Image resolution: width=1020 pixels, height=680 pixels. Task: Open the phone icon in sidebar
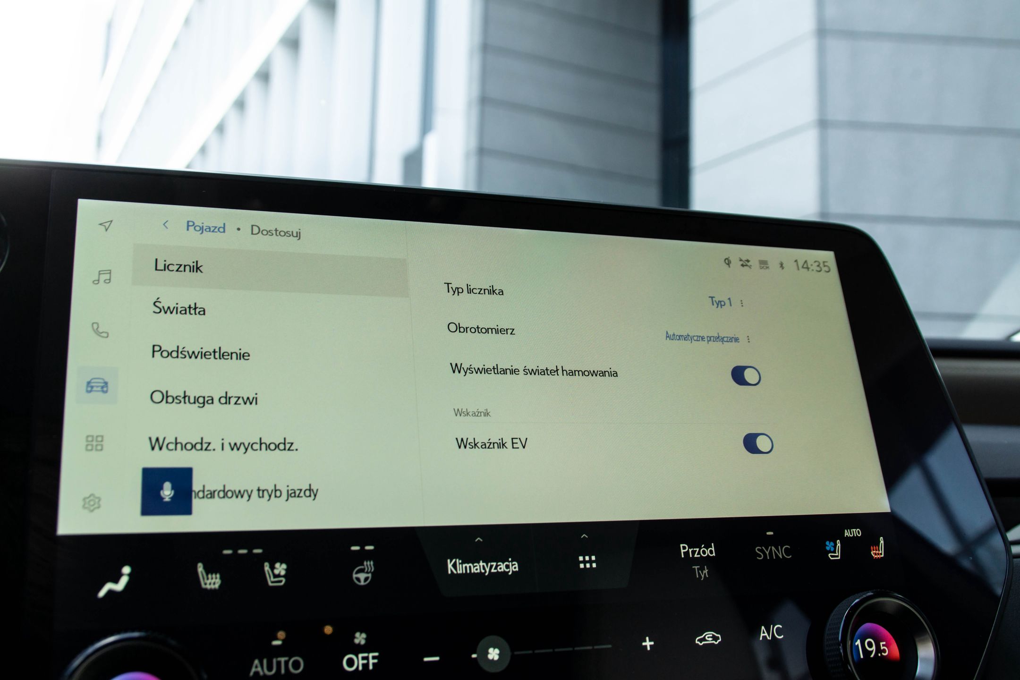pyautogui.click(x=100, y=330)
